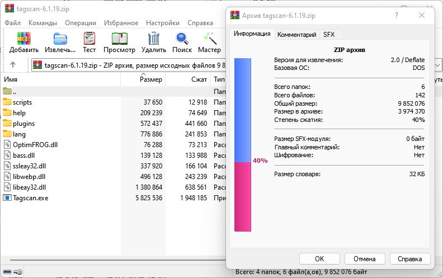Click the libwebp.dll file icon

point(7,177)
